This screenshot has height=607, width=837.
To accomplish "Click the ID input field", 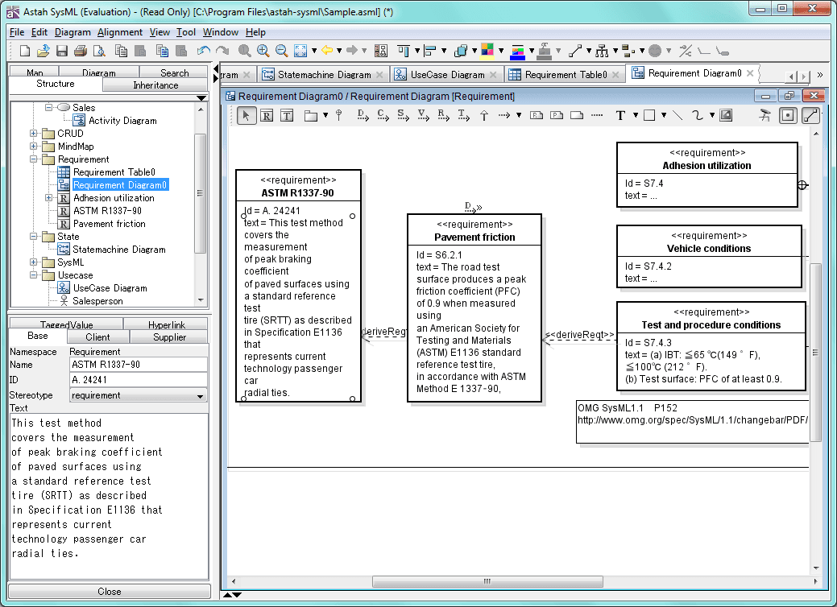I will (139, 380).
